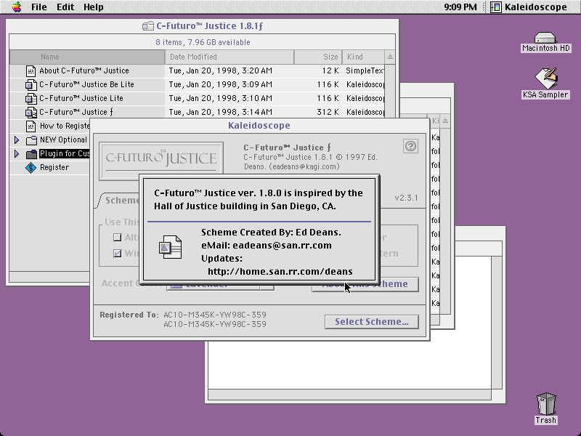Expand the Plugin for Cus folder triangle
Viewport: 581px width, 436px height.
17,153
